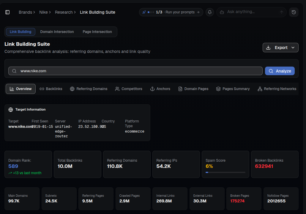Click the link icon on Backlinks tab
Screen dimensions: 306x214
(42, 89)
